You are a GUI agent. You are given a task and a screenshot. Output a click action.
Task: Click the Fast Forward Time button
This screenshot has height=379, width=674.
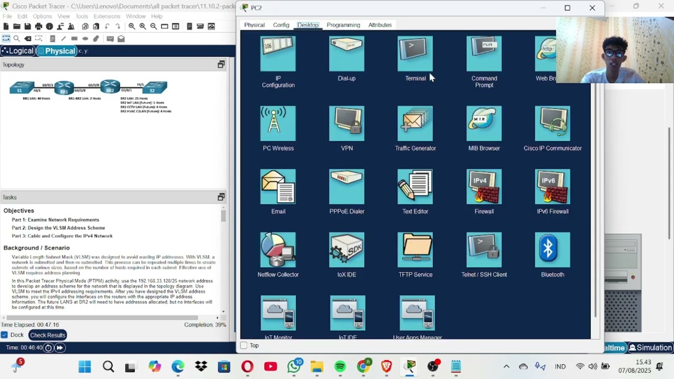point(60,347)
